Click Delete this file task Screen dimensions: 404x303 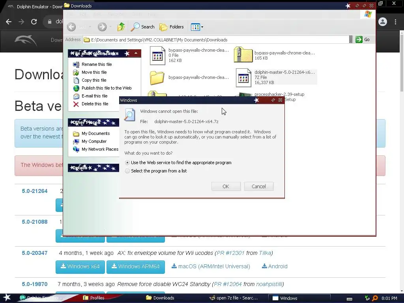95,104
